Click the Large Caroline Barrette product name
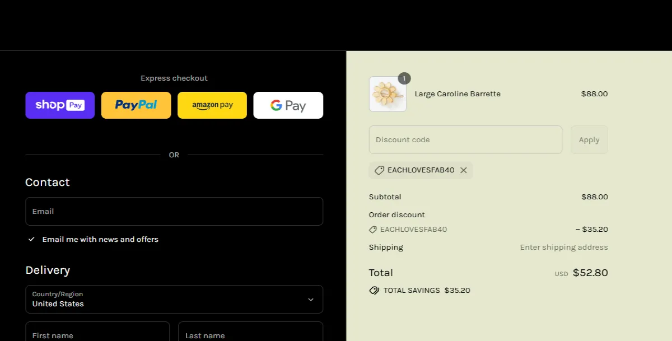 458,94
